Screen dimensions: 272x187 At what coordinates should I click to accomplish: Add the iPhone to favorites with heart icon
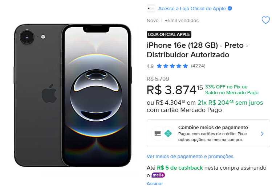click(265, 20)
